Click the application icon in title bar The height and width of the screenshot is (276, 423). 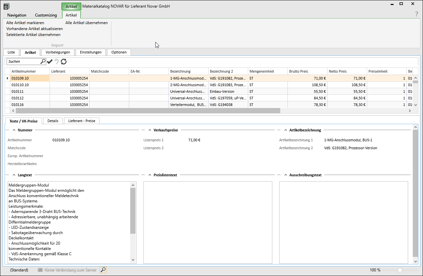point(6,6)
